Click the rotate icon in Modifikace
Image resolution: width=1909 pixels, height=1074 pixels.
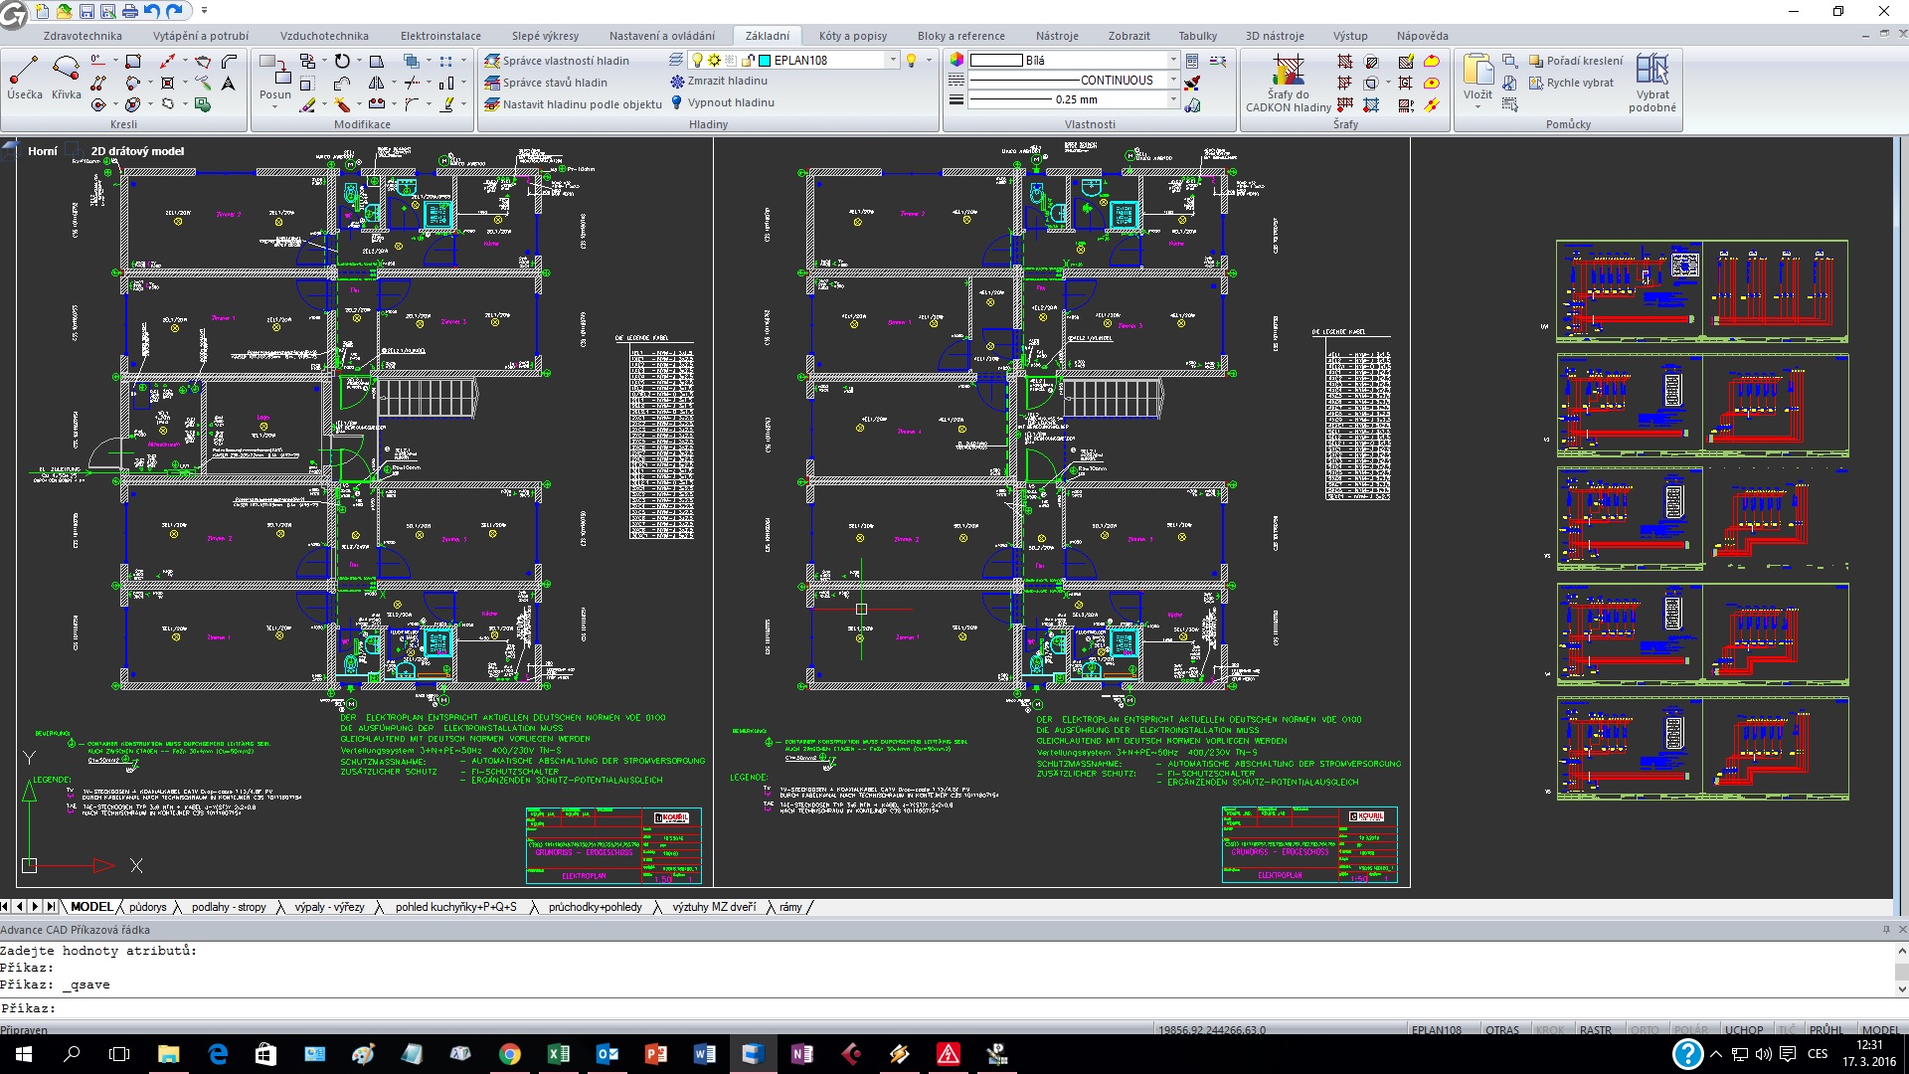pyautogui.click(x=342, y=61)
